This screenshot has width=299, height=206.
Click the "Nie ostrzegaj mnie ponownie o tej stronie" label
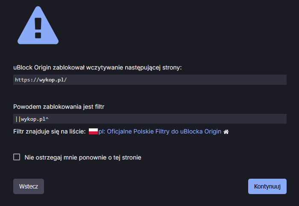click(x=83, y=157)
